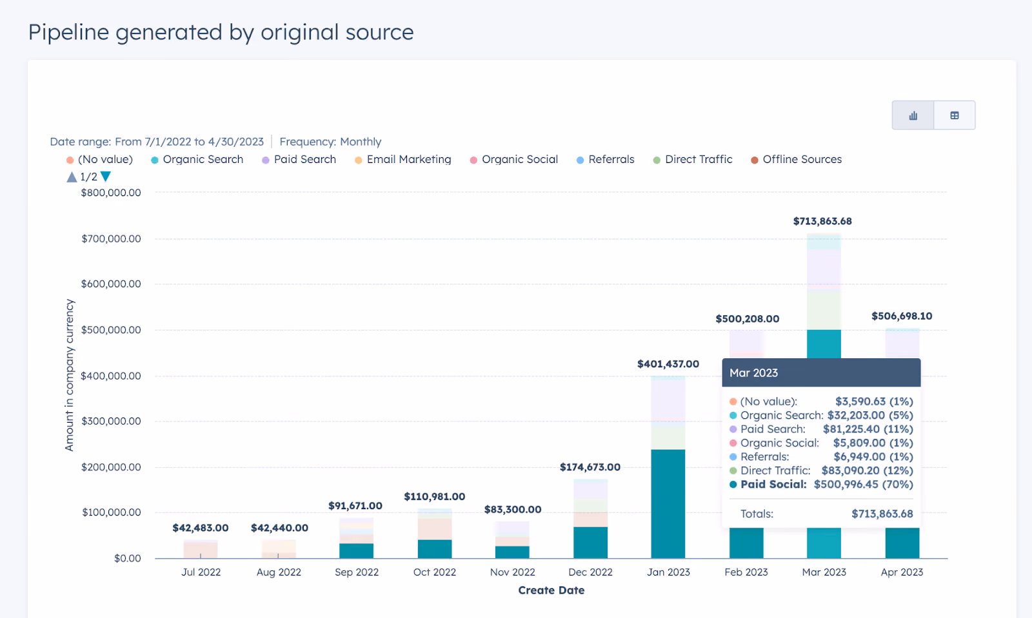Select the Nov 2022 Paid Social bar segment

pyautogui.click(x=512, y=552)
